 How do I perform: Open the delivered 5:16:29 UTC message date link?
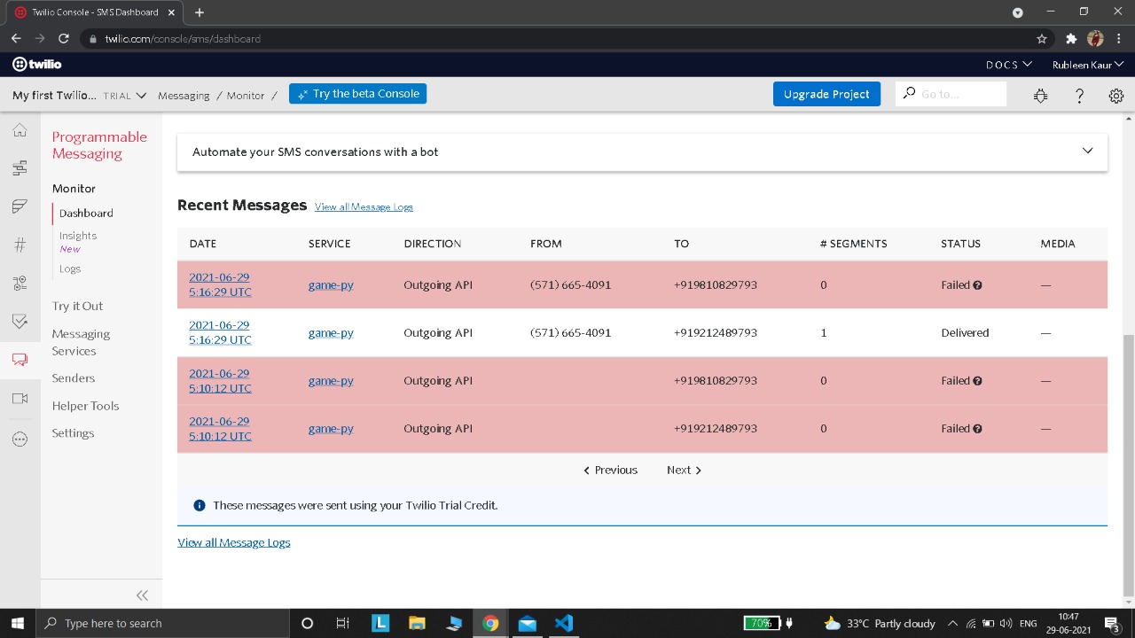[220, 332]
